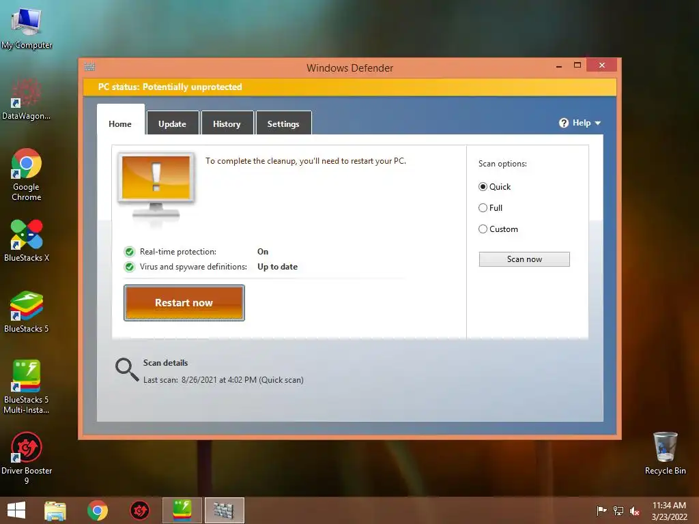The image size is (699, 524).
Task: Open the BlueStacks 5 desktop shortcut
Action: pyautogui.click(x=27, y=312)
